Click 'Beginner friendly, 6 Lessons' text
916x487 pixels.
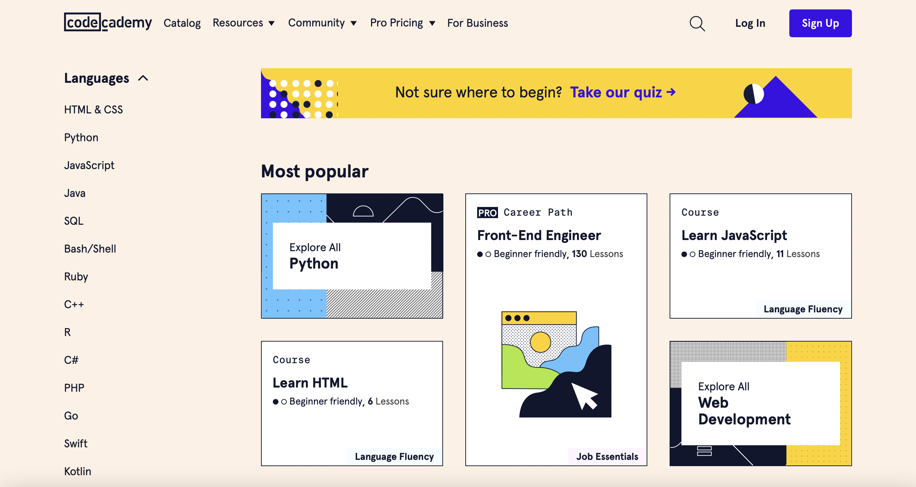pyautogui.click(x=349, y=401)
